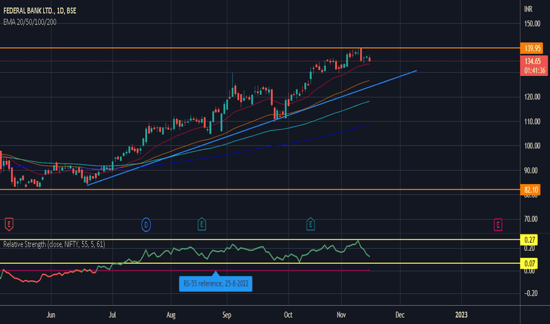Click the 82.10 orange price label
Viewport: 550px width, 324px height.
531,190
